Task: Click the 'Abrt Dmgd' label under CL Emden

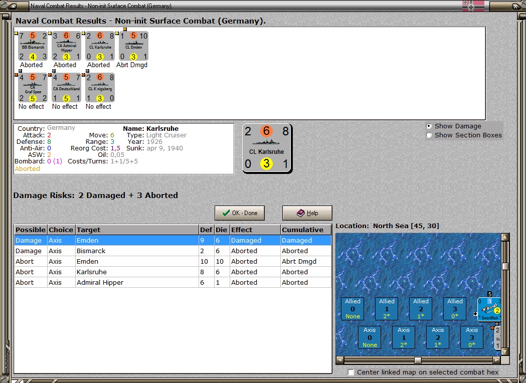Action: pos(132,65)
